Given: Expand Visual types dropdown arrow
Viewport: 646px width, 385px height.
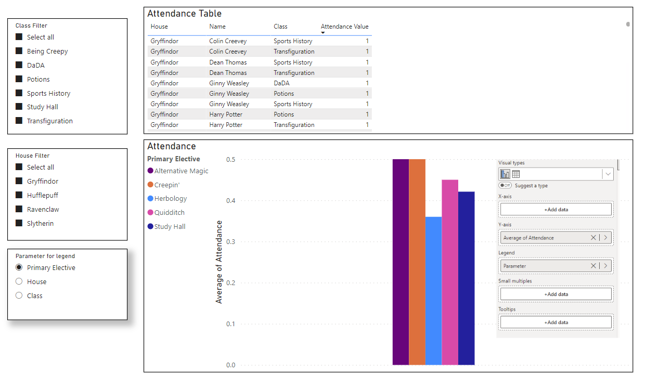Looking at the screenshot, I should coord(608,174).
